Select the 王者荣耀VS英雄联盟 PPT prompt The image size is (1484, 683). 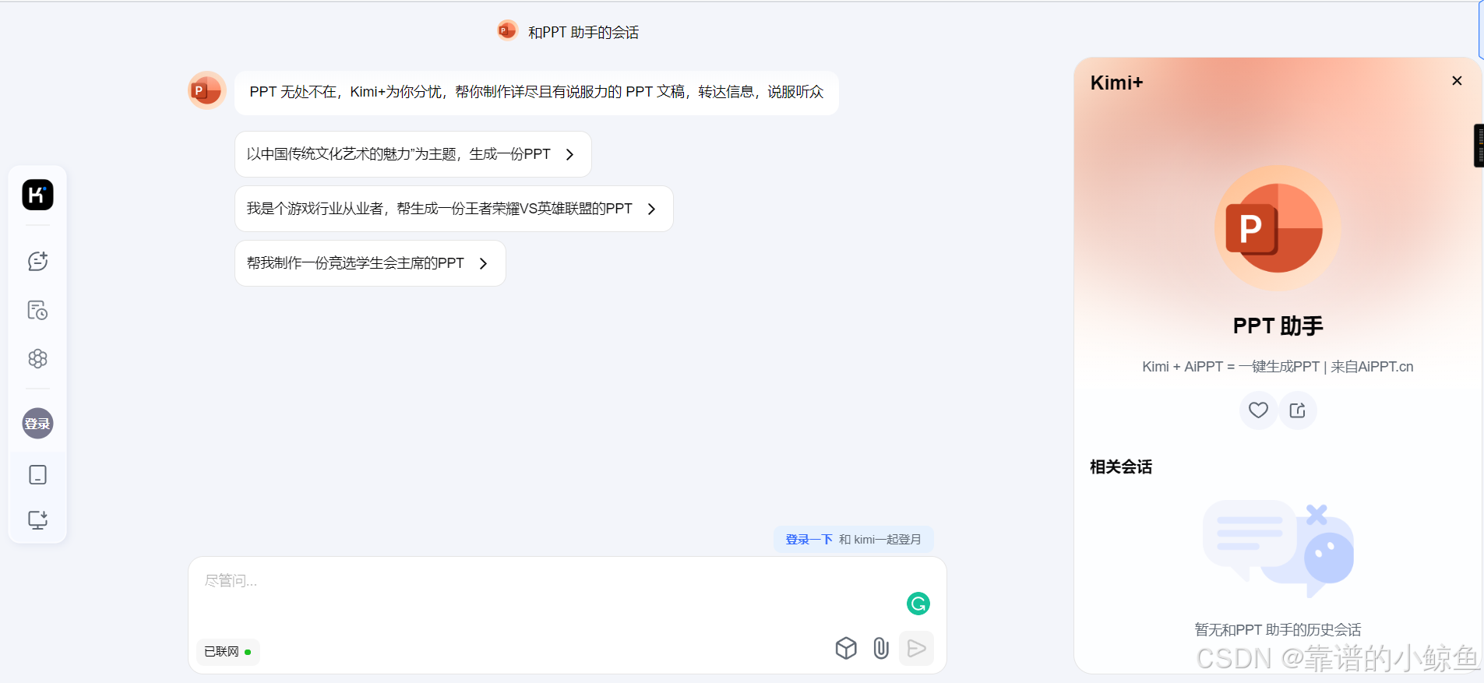coord(453,209)
